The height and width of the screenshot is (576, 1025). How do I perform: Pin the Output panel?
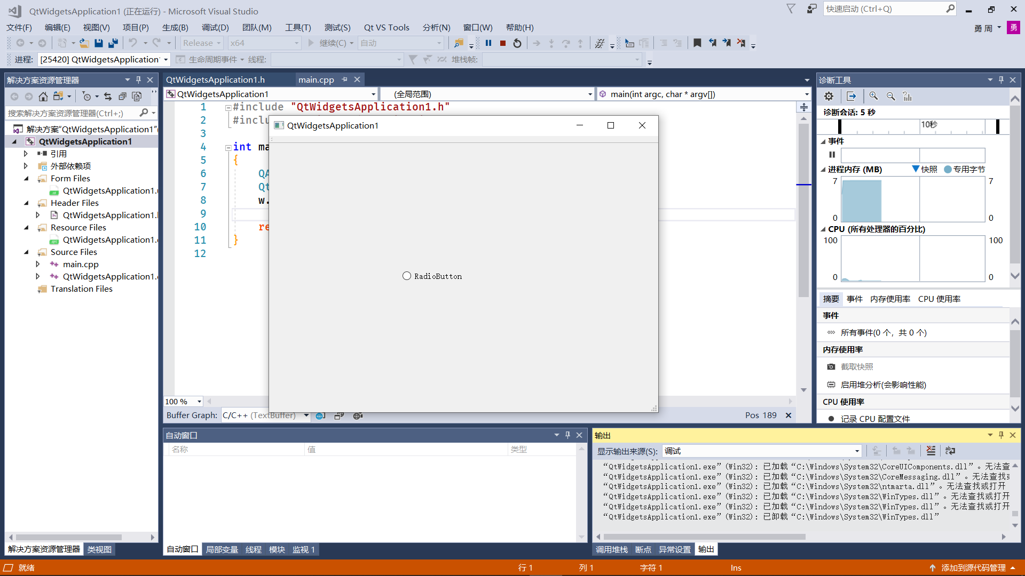(1001, 435)
